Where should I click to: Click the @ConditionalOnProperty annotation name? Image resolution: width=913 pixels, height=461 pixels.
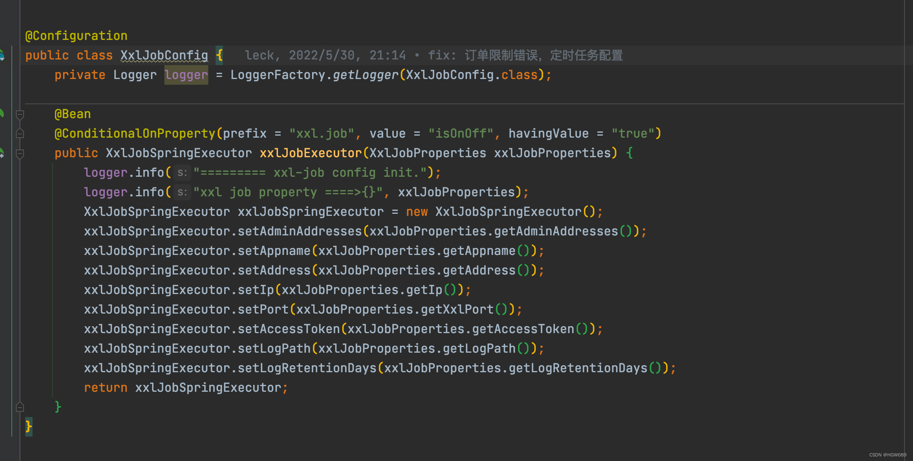pyautogui.click(x=135, y=134)
